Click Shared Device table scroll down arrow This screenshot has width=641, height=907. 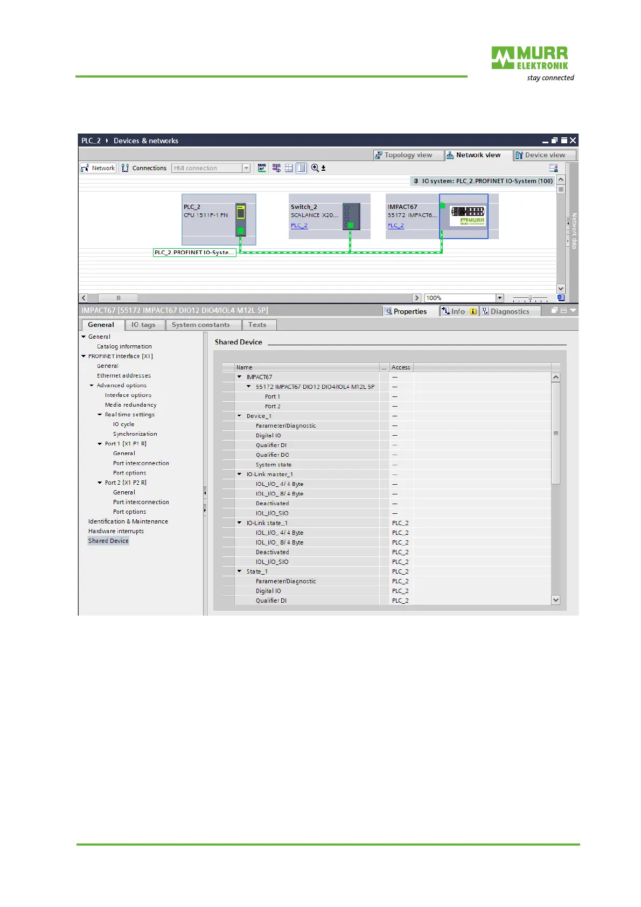556,600
